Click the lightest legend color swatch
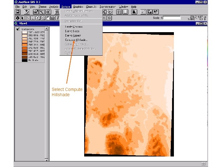Image resolution: width=222 pixels, height=167 pixels. pyautogui.click(x=25, y=32)
